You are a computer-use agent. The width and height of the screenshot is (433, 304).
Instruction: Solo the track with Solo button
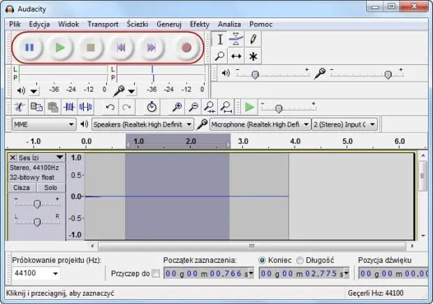[x=51, y=188]
